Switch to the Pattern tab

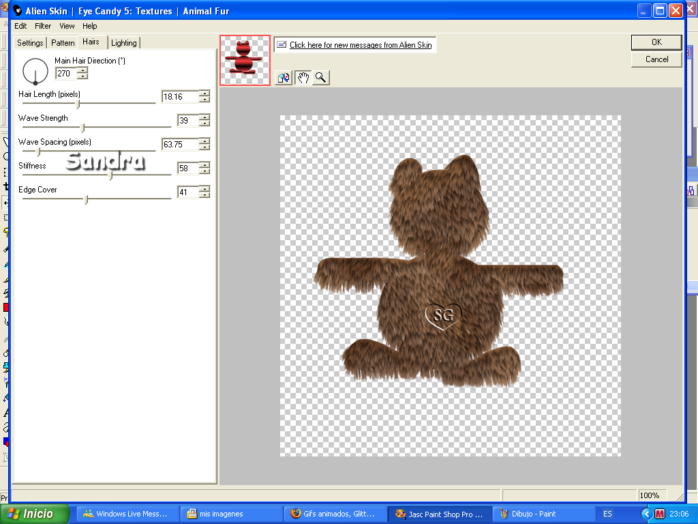(63, 43)
